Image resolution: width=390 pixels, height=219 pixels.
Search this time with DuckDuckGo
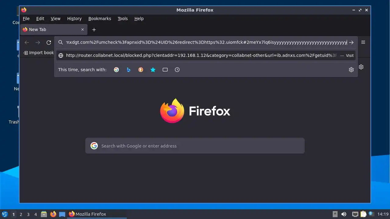141,70
